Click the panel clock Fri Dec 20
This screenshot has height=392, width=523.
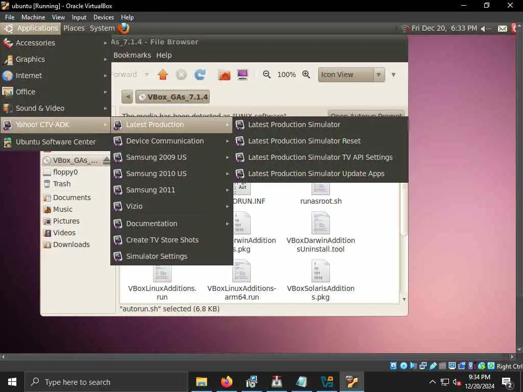(x=444, y=29)
